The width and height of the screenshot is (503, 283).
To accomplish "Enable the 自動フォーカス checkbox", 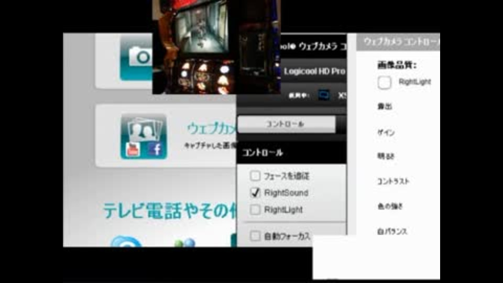I will 255,236.
